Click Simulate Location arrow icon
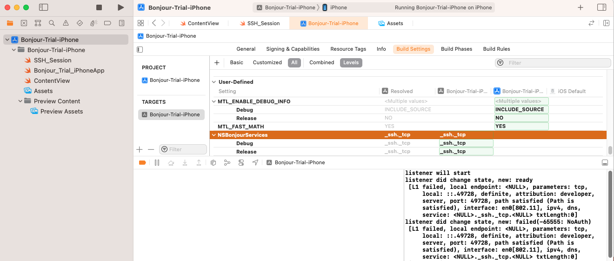Viewport: 614px width, 261px height. (x=255, y=162)
